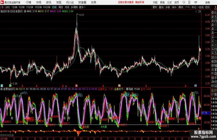
Task: Switch to 周线 weekly period
Action: [61, 7]
